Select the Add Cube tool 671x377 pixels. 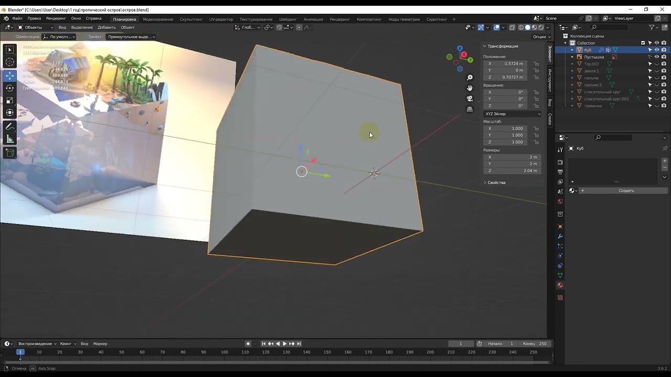[x=9, y=153]
